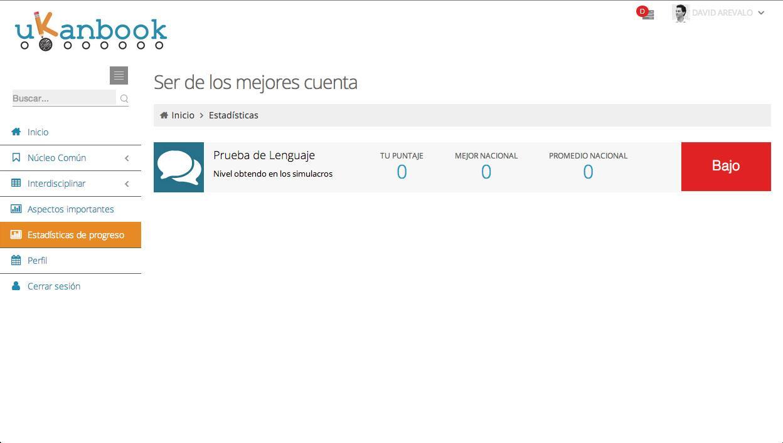This screenshot has height=443, width=783.
Task: Click the user avatar photo
Action: point(680,13)
